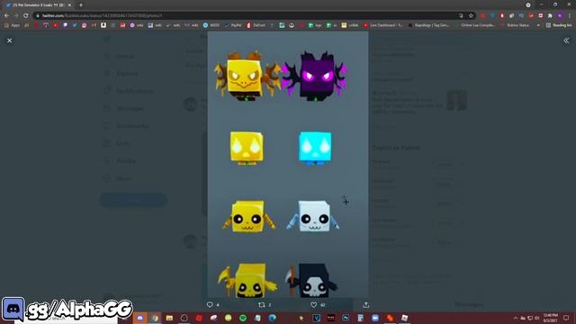
Task: Open the taskbar clock and date
Action: coord(550,318)
